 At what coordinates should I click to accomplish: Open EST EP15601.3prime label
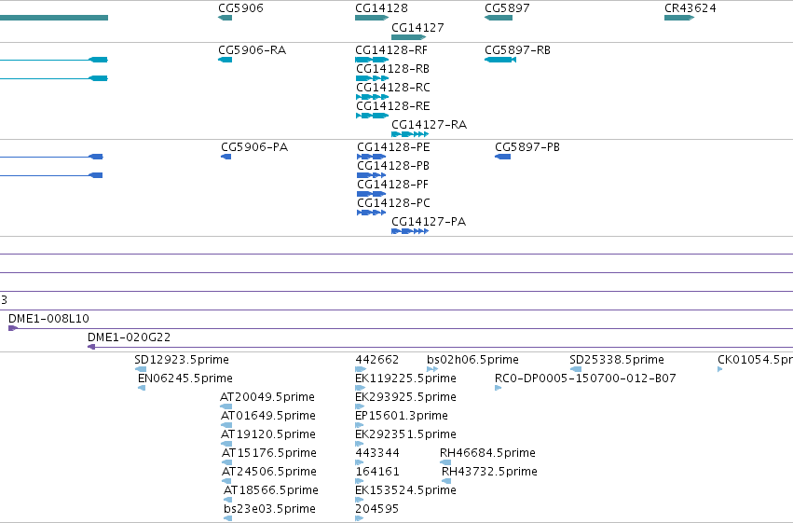point(402,416)
